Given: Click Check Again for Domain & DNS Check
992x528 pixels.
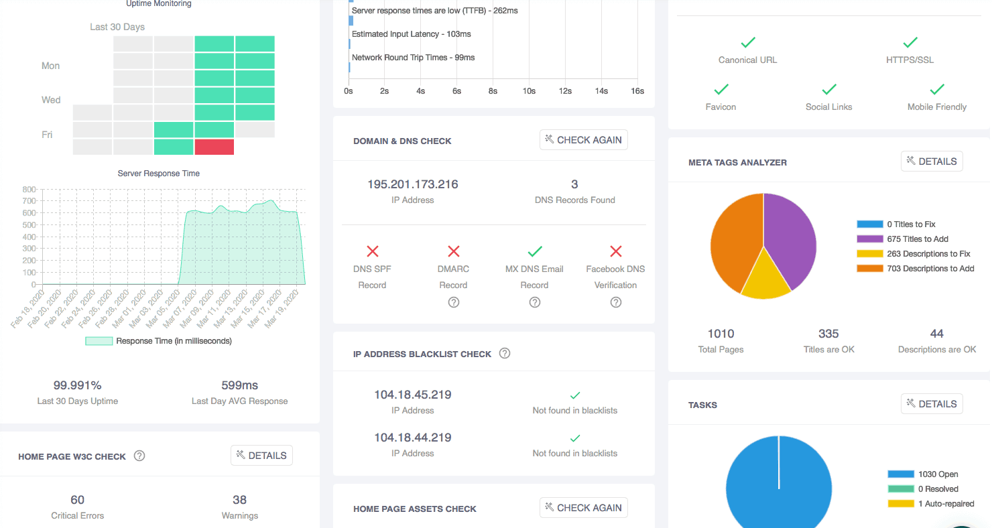Looking at the screenshot, I should (x=584, y=140).
